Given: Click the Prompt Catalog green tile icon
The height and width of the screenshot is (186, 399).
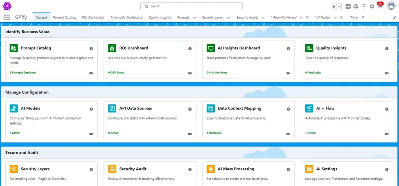Looking at the screenshot, I should (14, 48).
